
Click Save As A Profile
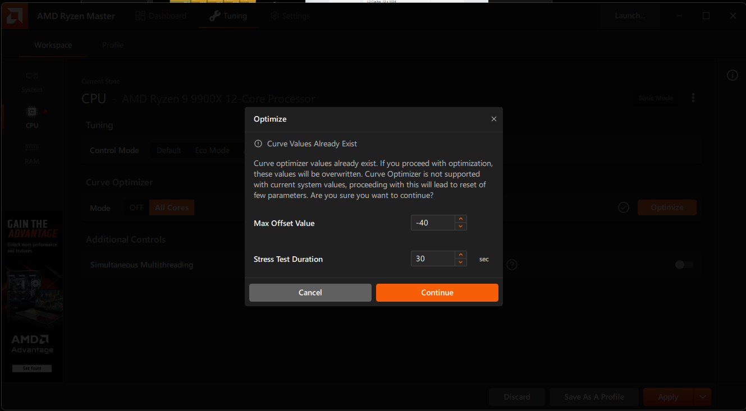pyautogui.click(x=594, y=397)
